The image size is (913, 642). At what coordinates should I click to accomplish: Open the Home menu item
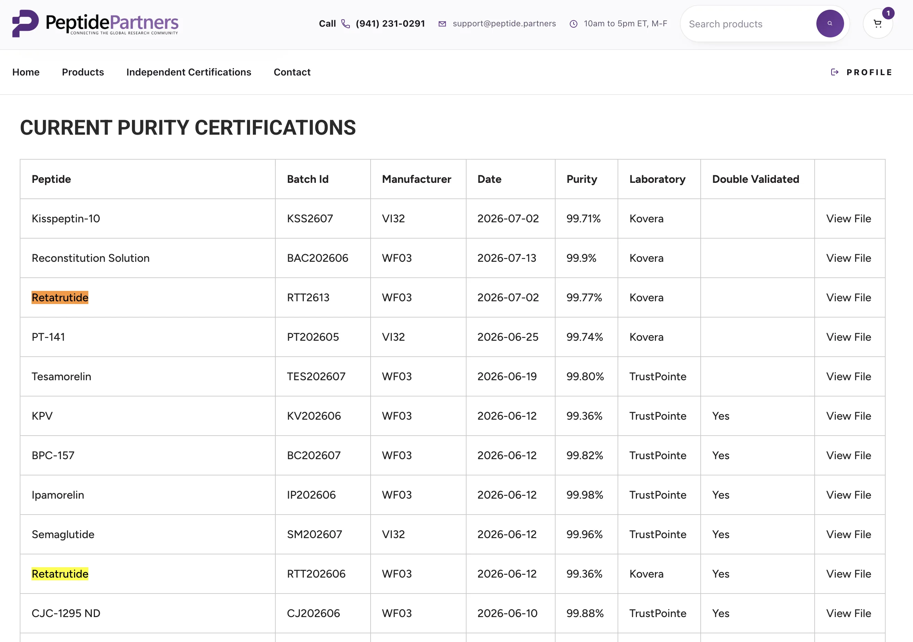pyautogui.click(x=26, y=72)
